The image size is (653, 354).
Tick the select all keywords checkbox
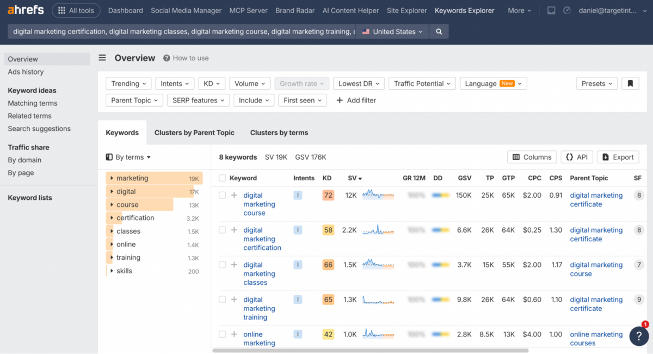coord(222,178)
